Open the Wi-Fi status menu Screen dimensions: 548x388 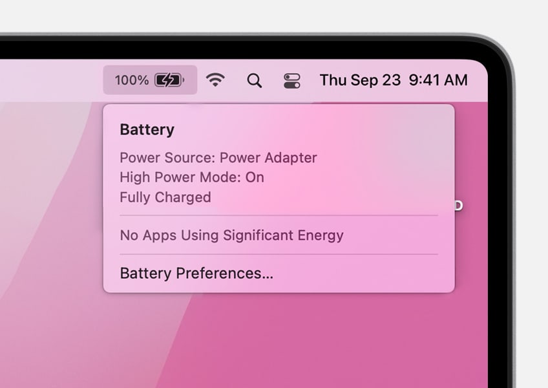215,80
